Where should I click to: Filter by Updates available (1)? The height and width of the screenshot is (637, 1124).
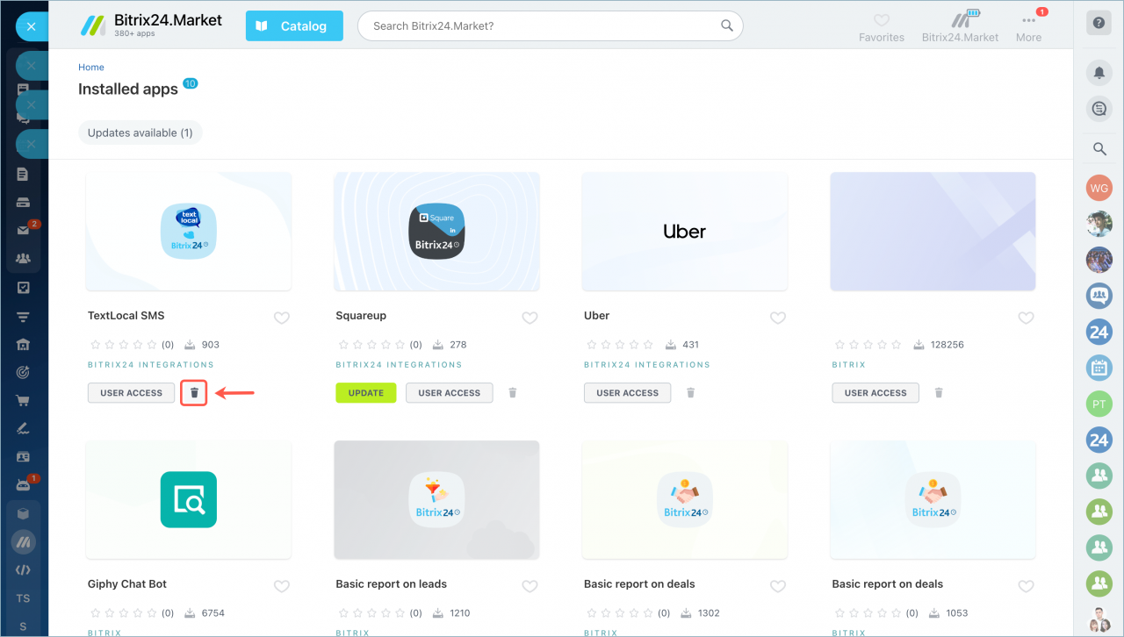[x=140, y=132]
